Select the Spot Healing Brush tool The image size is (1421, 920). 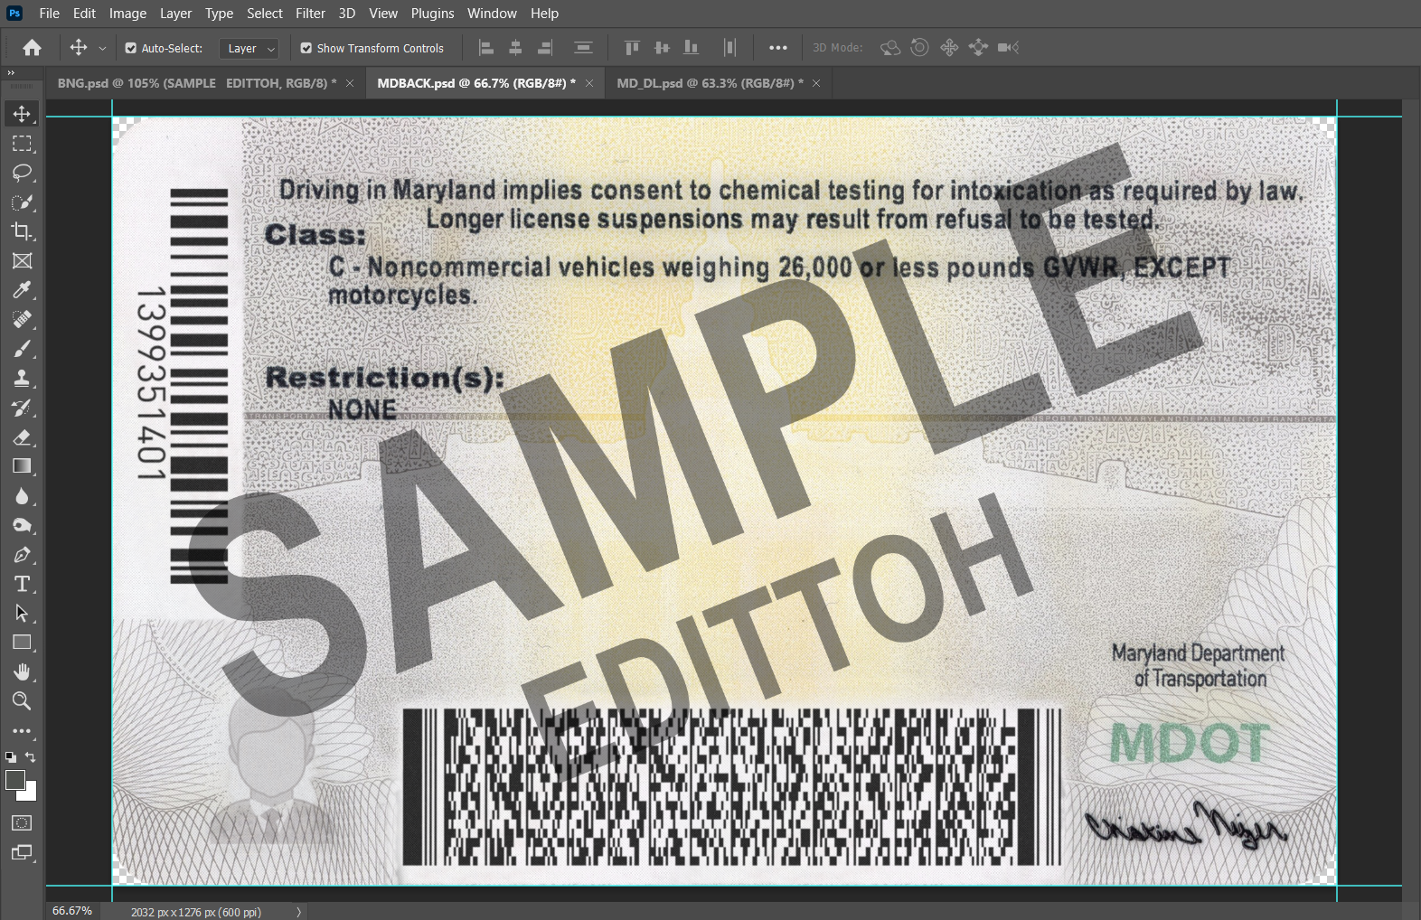pyautogui.click(x=22, y=320)
